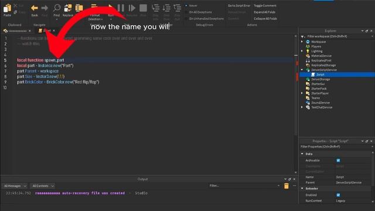
Task: Clear output with the orange trash icon
Action: click(x=287, y=186)
